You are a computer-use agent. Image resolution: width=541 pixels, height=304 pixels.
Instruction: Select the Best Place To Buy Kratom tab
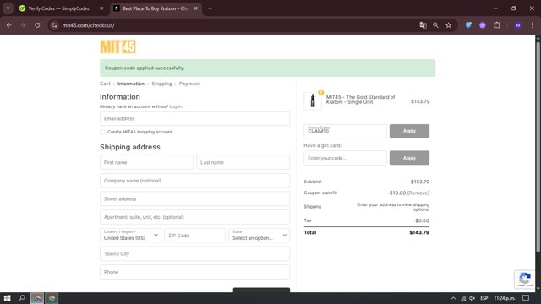coord(156,8)
